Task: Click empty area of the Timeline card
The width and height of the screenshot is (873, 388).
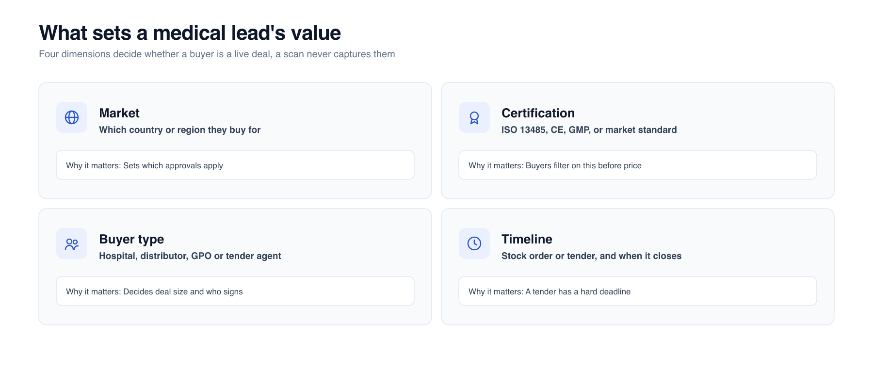Action: click(x=757, y=242)
